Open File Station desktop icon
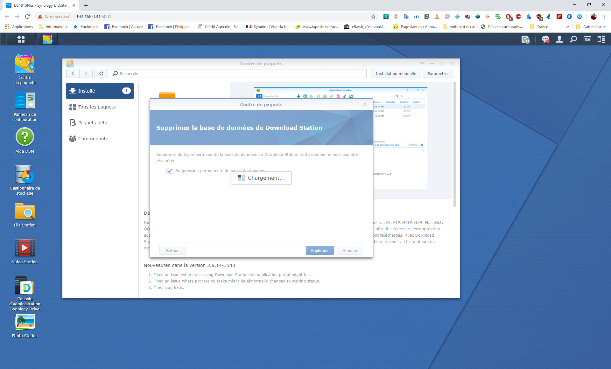Screen dimensions: 611x369 25,212
